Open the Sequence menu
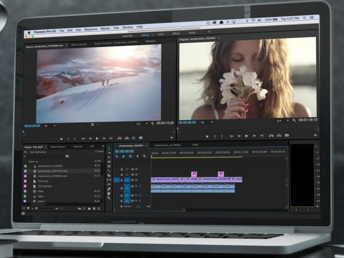 point(91,30)
